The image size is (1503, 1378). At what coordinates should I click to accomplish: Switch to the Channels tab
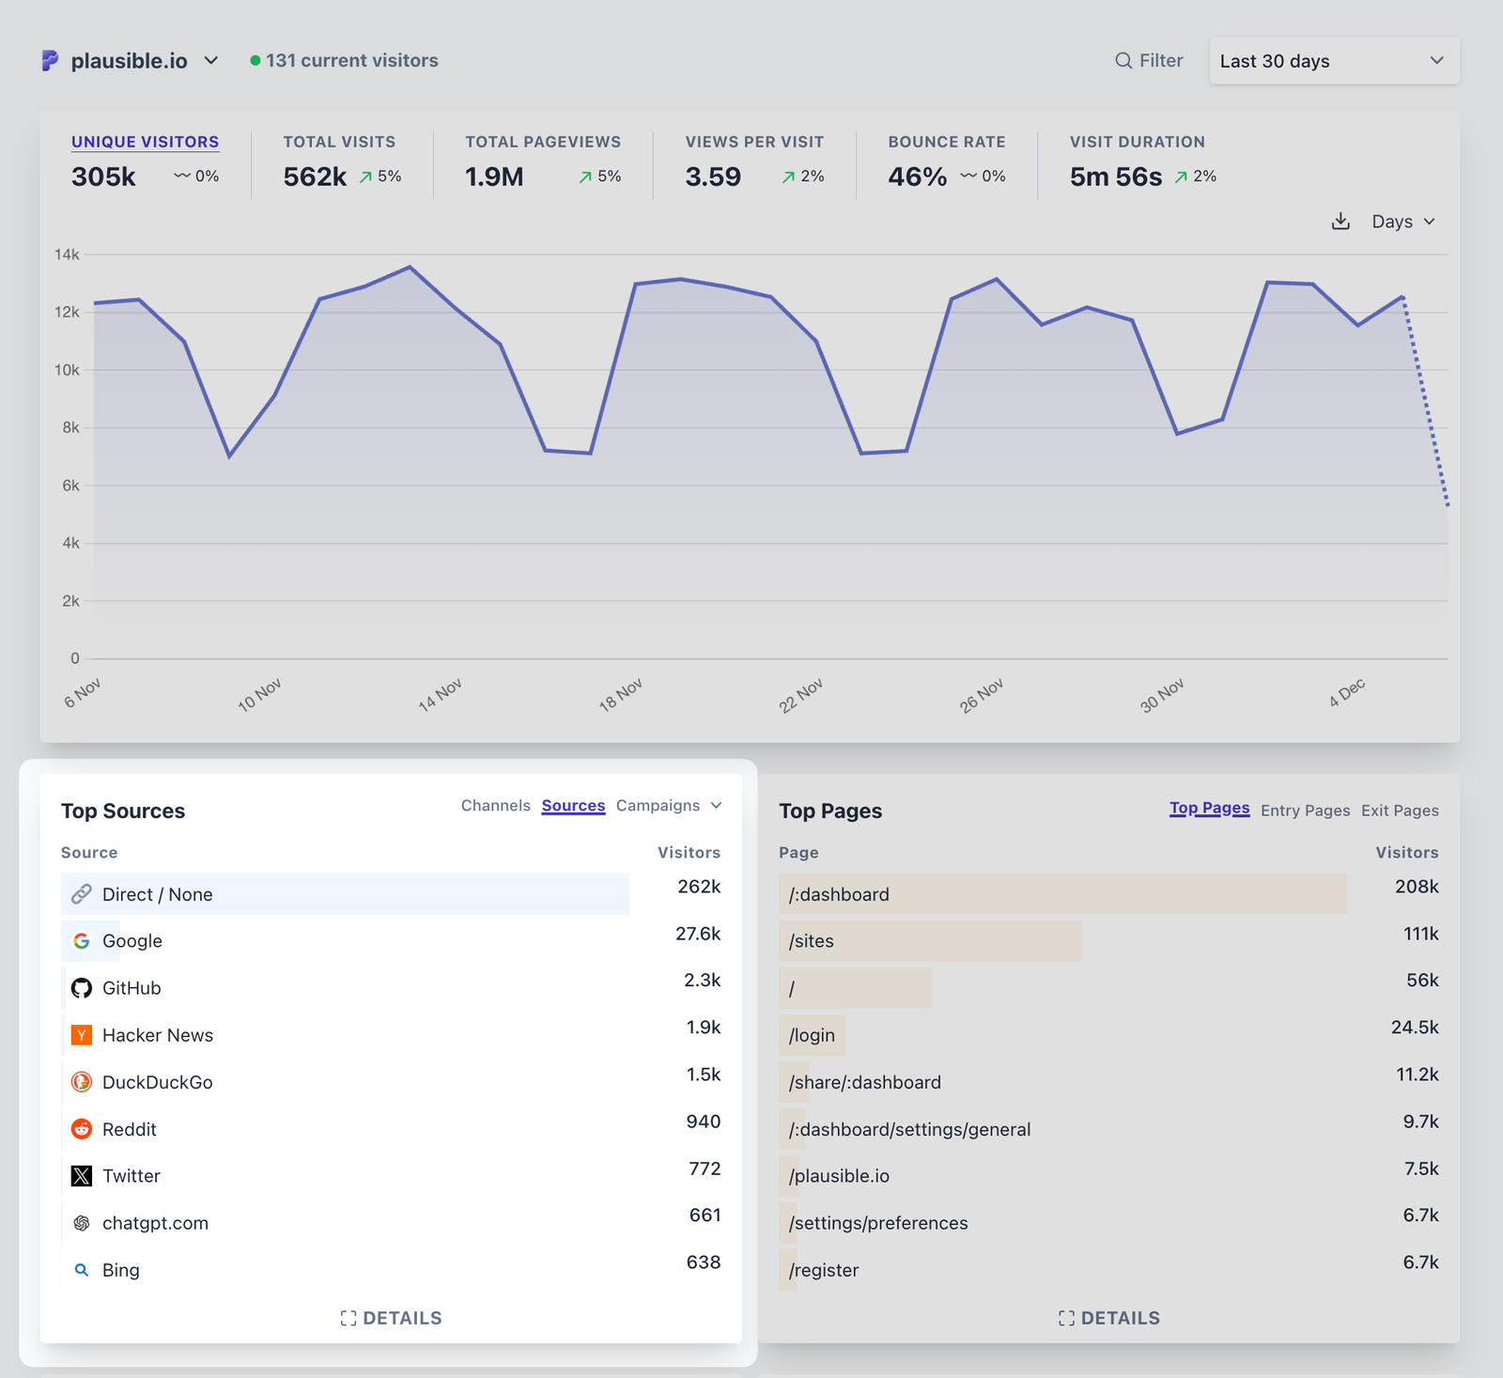click(495, 806)
